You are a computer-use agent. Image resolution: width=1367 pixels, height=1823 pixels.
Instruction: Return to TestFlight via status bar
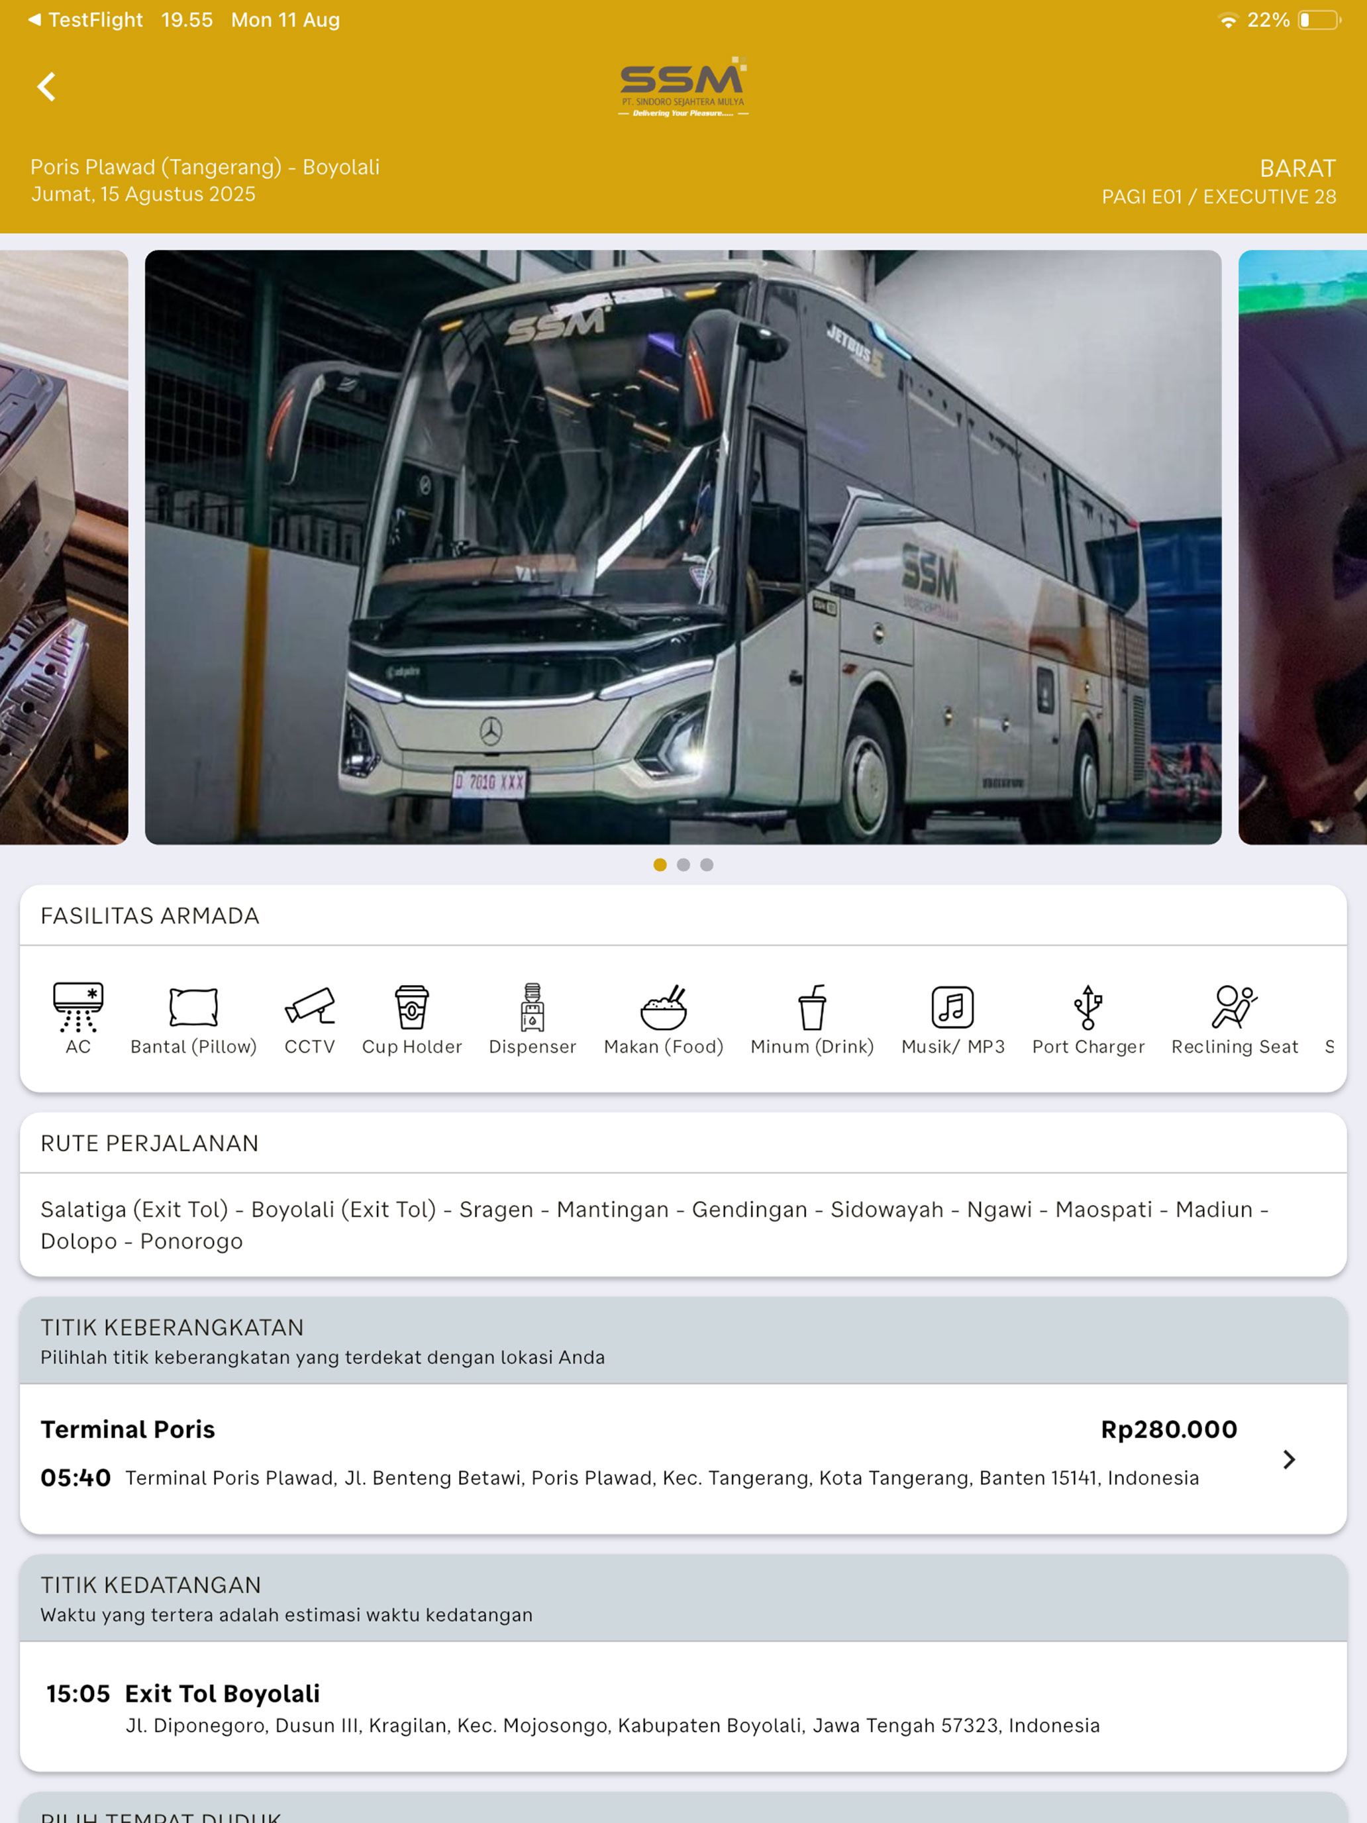click(85, 20)
